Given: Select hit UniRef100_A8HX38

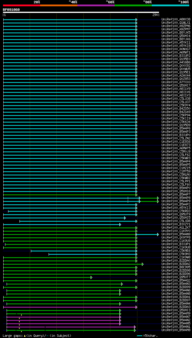Looking at the screenshot, I should (x=176, y=20).
